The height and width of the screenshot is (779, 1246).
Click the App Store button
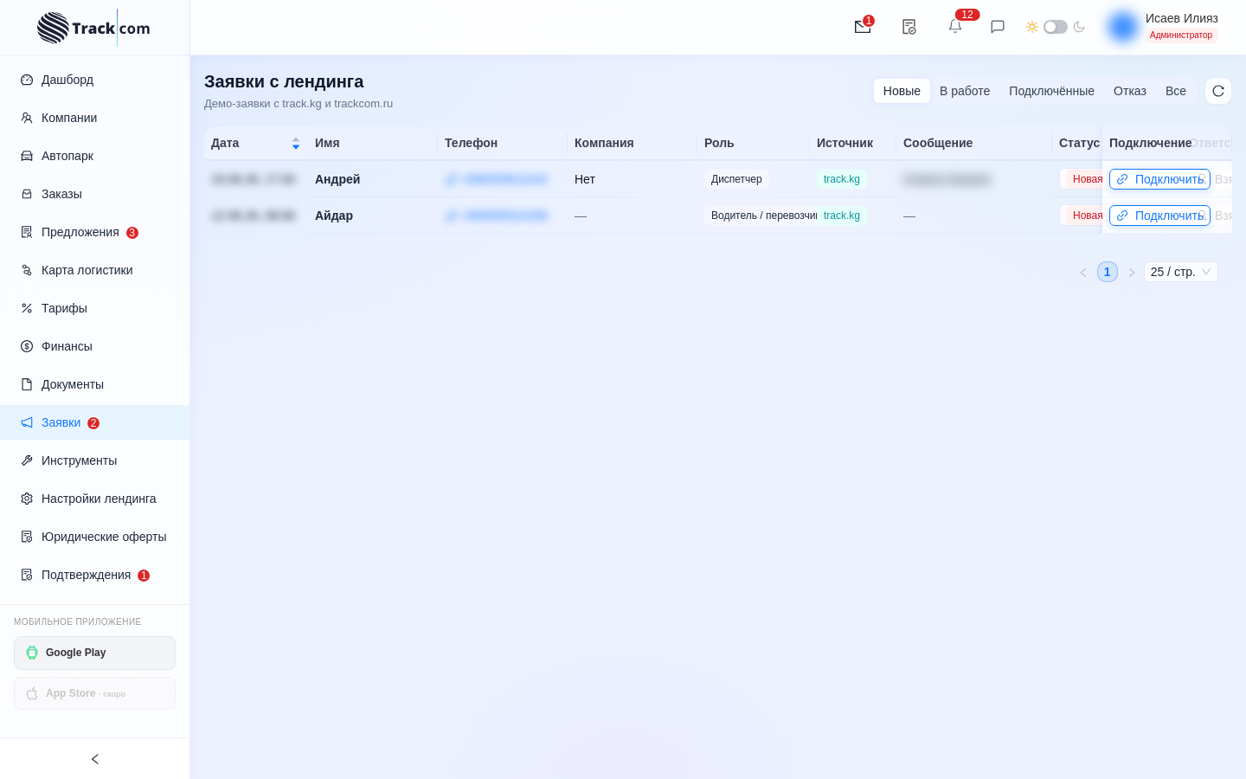[x=94, y=693]
